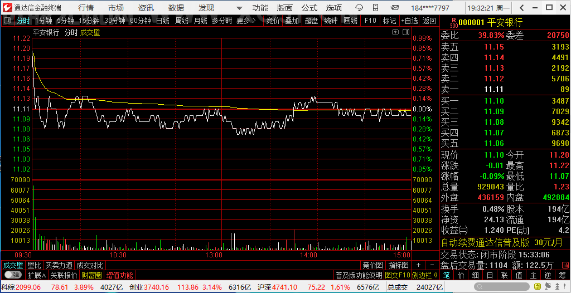The width and height of the screenshot is (571, 293).
Task: Open the dropdown arrow after 发现 menu
Action: click(239, 8)
